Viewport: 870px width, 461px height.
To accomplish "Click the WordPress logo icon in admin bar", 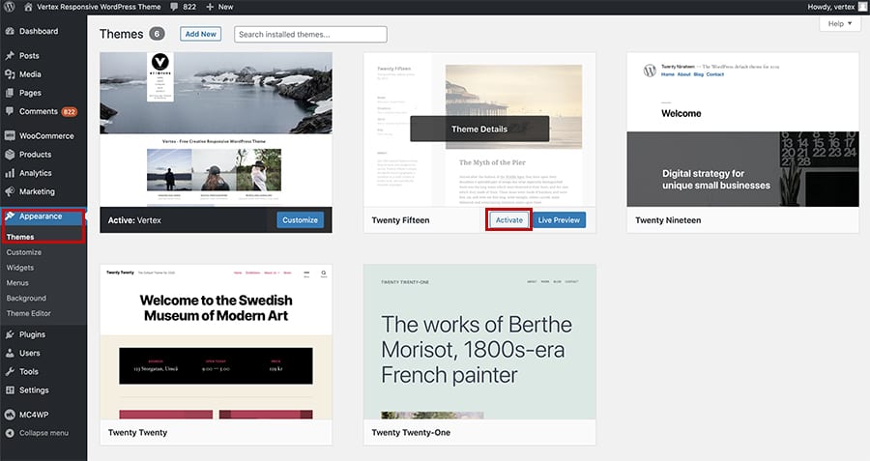I will tap(9, 7).
